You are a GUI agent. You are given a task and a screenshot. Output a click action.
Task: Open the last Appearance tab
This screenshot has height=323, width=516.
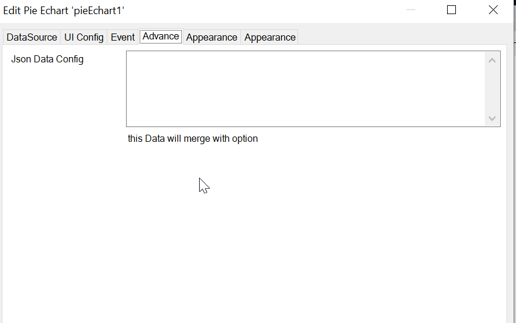(270, 38)
